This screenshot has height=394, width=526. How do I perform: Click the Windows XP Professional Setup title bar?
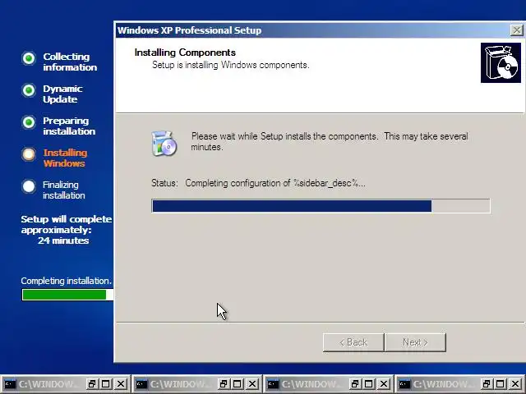[312, 30]
